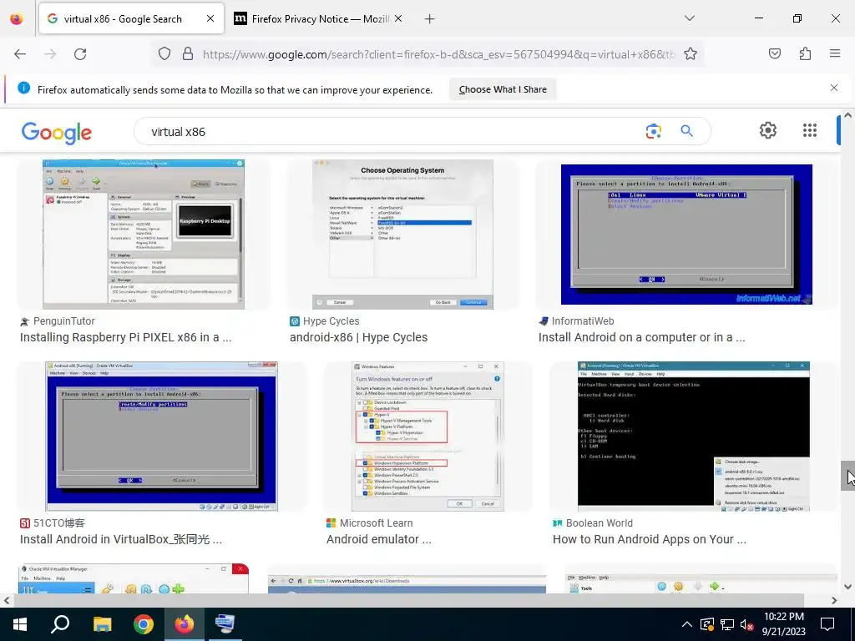
Task: Dismiss the Firefox data notification bar
Action: (834, 88)
